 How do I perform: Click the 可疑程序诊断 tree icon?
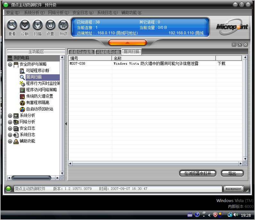(x=22, y=71)
